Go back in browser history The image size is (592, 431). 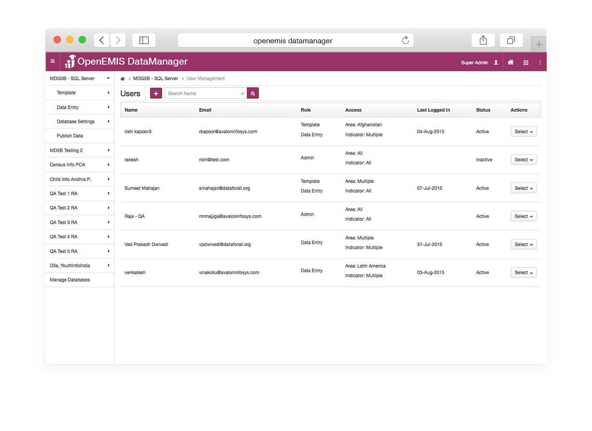click(102, 40)
